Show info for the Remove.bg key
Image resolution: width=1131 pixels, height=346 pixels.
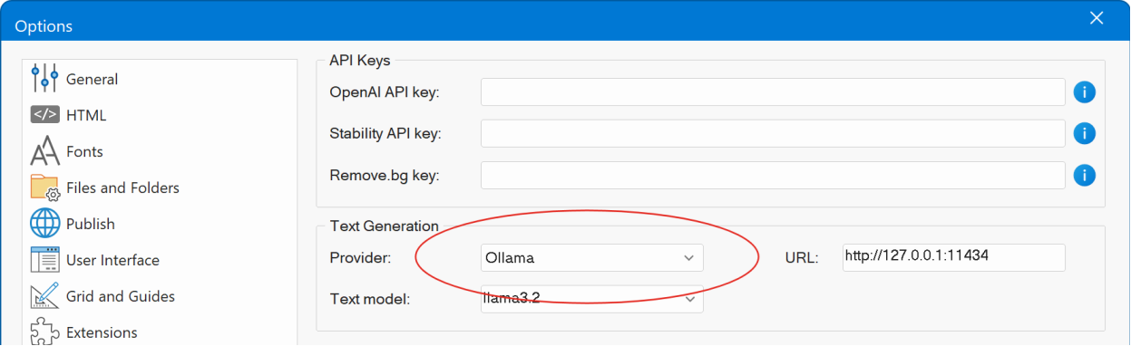(x=1085, y=176)
